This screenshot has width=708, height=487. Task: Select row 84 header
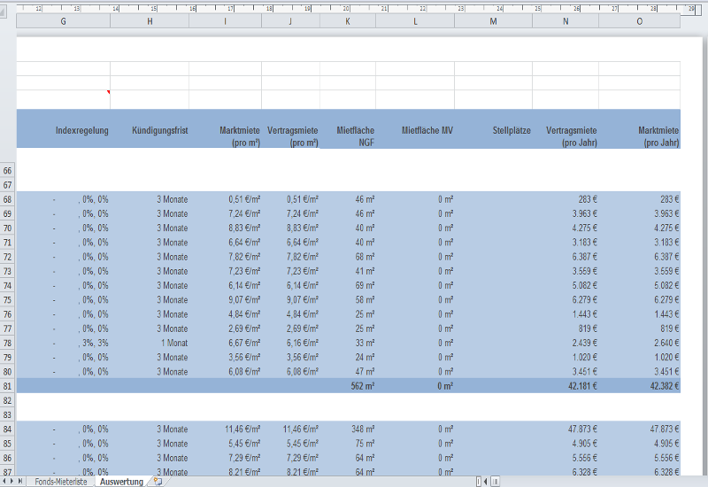(8, 429)
